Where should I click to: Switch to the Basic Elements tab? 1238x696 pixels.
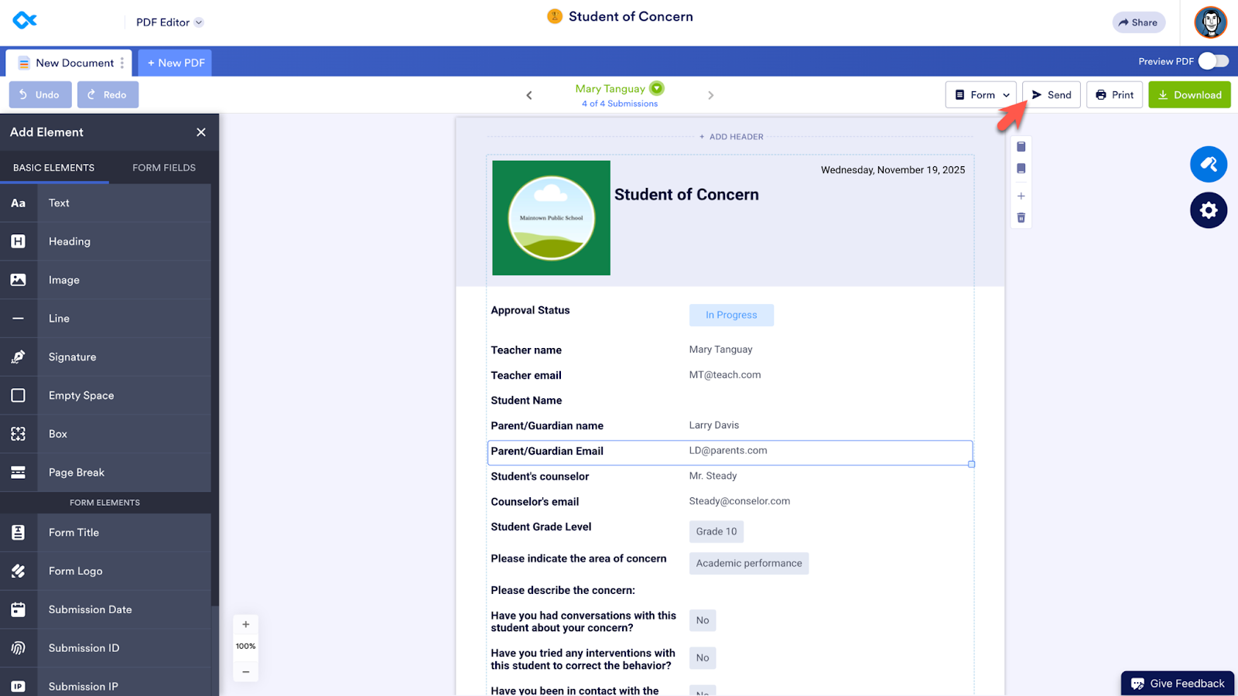coord(54,167)
